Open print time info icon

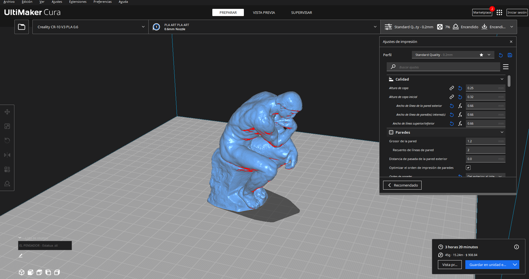pos(517,247)
